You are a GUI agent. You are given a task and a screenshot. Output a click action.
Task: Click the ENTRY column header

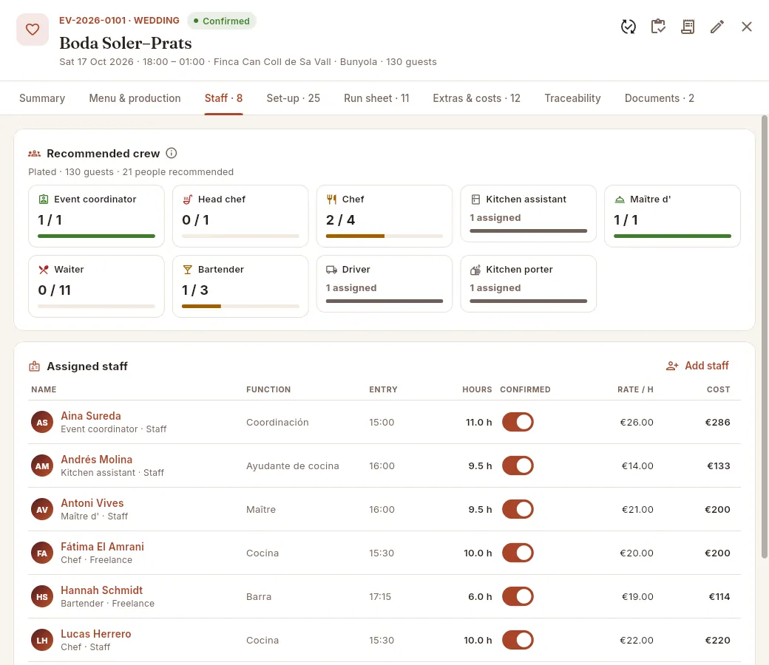click(383, 389)
